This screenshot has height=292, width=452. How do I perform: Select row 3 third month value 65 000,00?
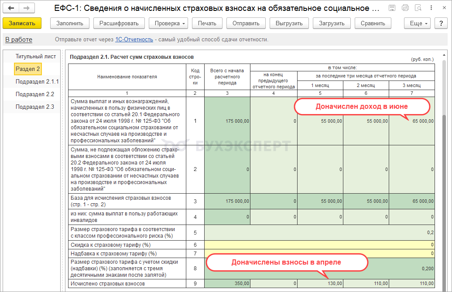(x=412, y=201)
